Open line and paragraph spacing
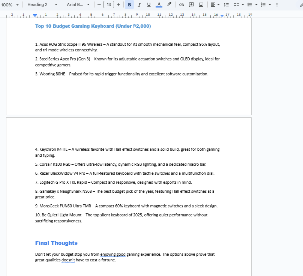The image size is (303, 276). 226,4
